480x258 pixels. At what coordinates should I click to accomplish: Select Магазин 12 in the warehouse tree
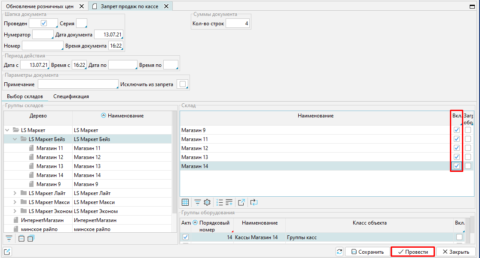(49, 157)
